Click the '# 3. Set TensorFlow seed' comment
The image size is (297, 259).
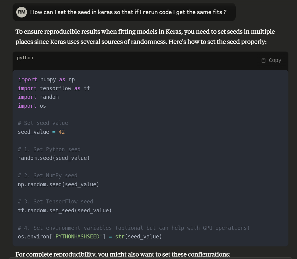coord(55,202)
